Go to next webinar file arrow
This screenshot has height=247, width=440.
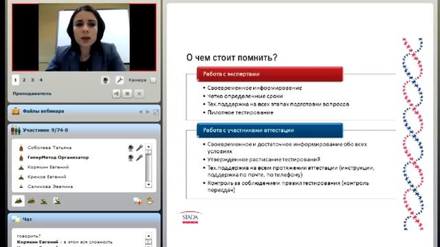click(x=148, y=112)
